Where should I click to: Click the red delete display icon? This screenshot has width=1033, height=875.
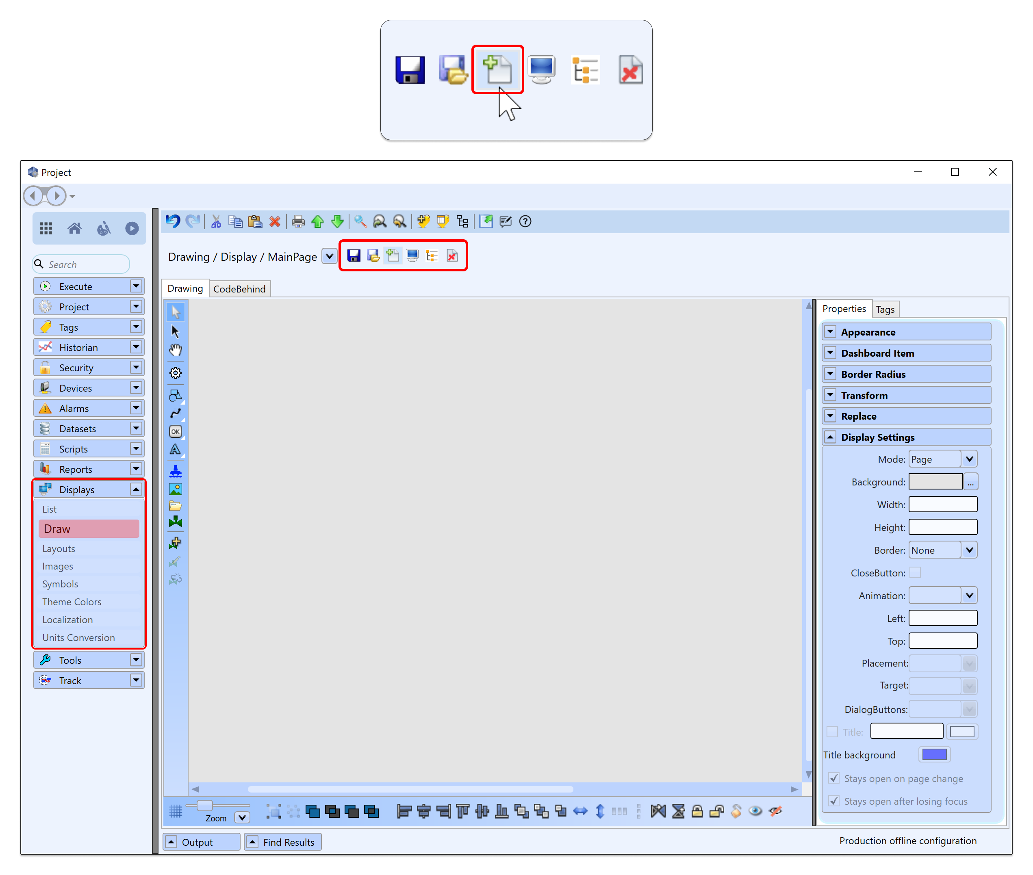pyautogui.click(x=452, y=256)
